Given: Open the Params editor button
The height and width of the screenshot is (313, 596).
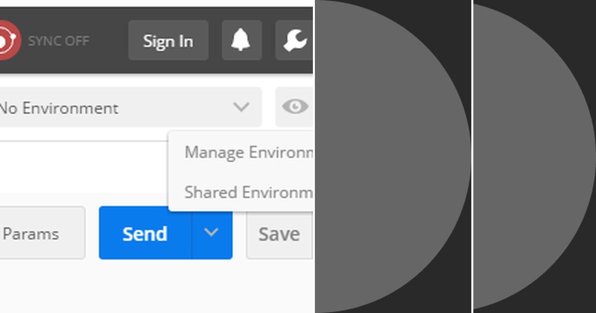Looking at the screenshot, I should coord(42,233).
